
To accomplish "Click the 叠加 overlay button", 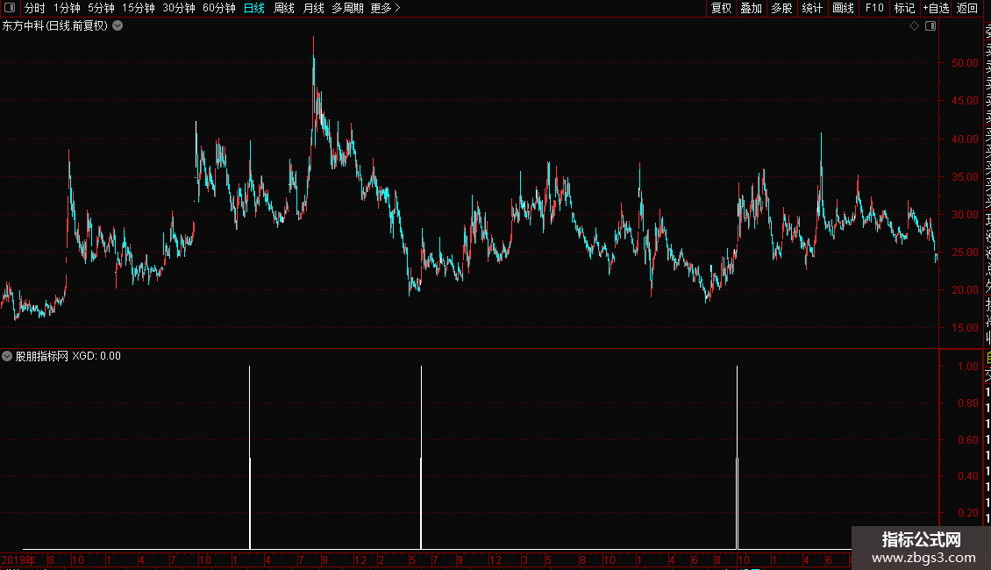I will click(752, 8).
